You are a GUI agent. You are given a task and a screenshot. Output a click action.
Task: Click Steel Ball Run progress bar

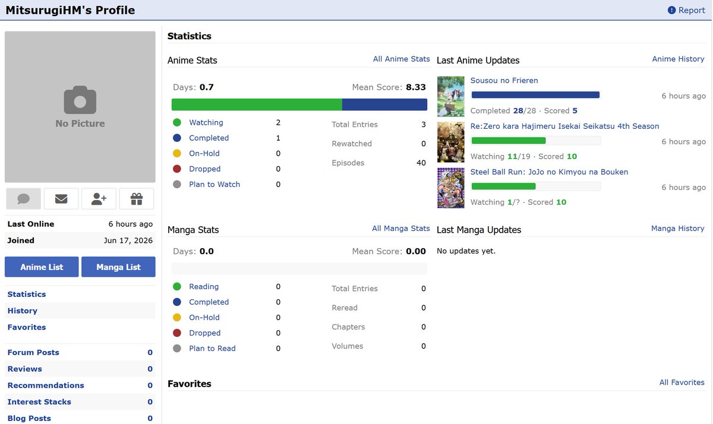tap(536, 186)
